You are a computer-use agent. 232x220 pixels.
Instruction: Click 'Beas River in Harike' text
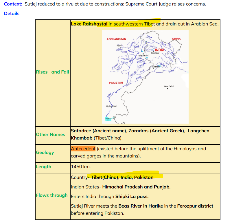(141, 206)
